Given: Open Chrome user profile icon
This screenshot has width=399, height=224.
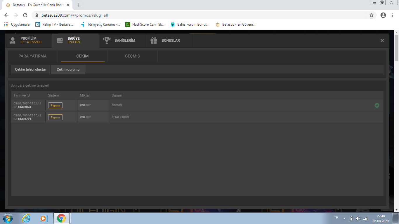Looking at the screenshot, I should click(383, 15).
